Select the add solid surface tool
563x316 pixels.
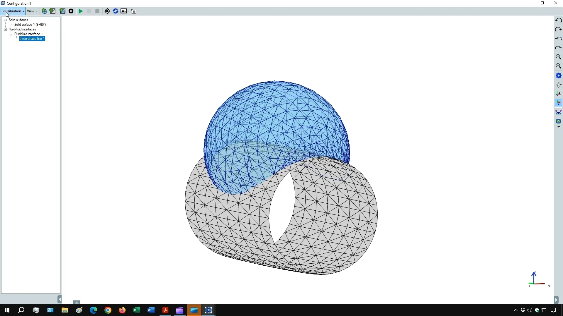pyautogui.click(x=52, y=11)
